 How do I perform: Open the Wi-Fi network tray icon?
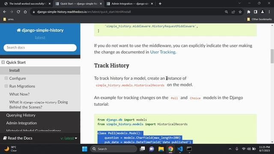244,149
